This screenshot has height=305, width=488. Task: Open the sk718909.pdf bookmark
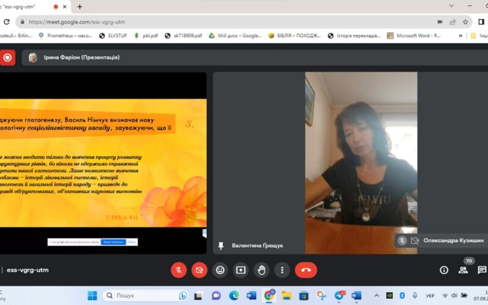[185, 35]
